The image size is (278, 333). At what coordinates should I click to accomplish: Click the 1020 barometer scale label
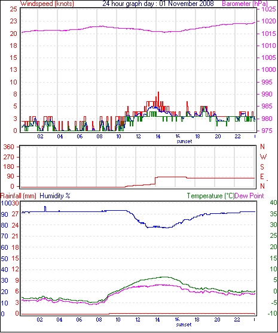point(268,21)
